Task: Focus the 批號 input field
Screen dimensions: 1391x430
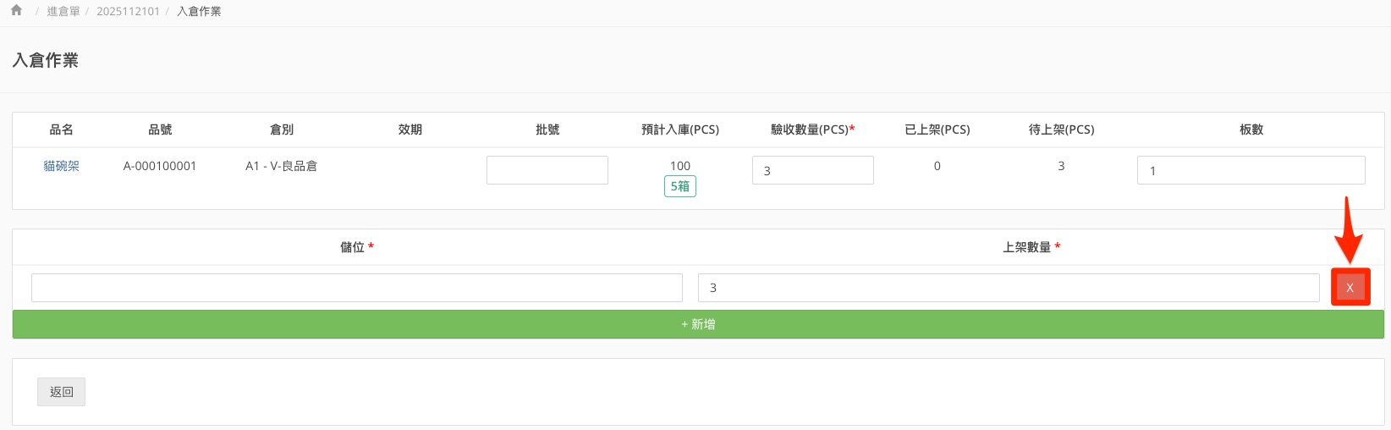Action: (x=547, y=170)
